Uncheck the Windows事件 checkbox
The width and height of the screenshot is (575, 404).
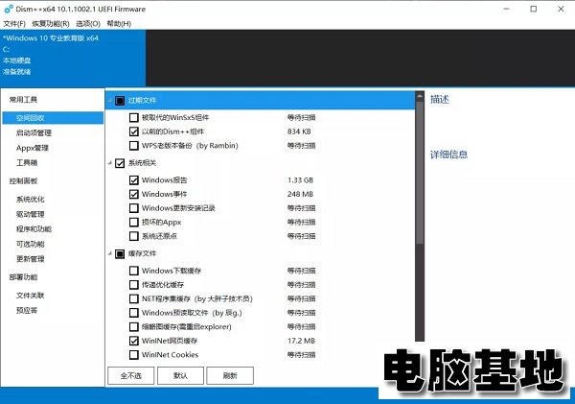tap(134, 194)
